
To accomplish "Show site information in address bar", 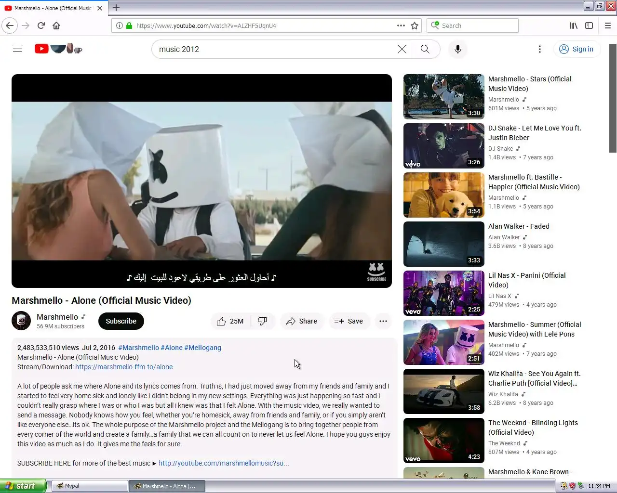I will (119, 26).
